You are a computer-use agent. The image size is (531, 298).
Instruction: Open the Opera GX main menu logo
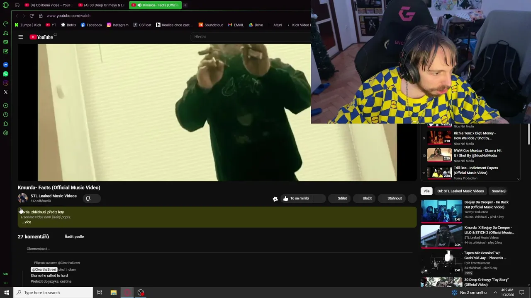[5, 5]
